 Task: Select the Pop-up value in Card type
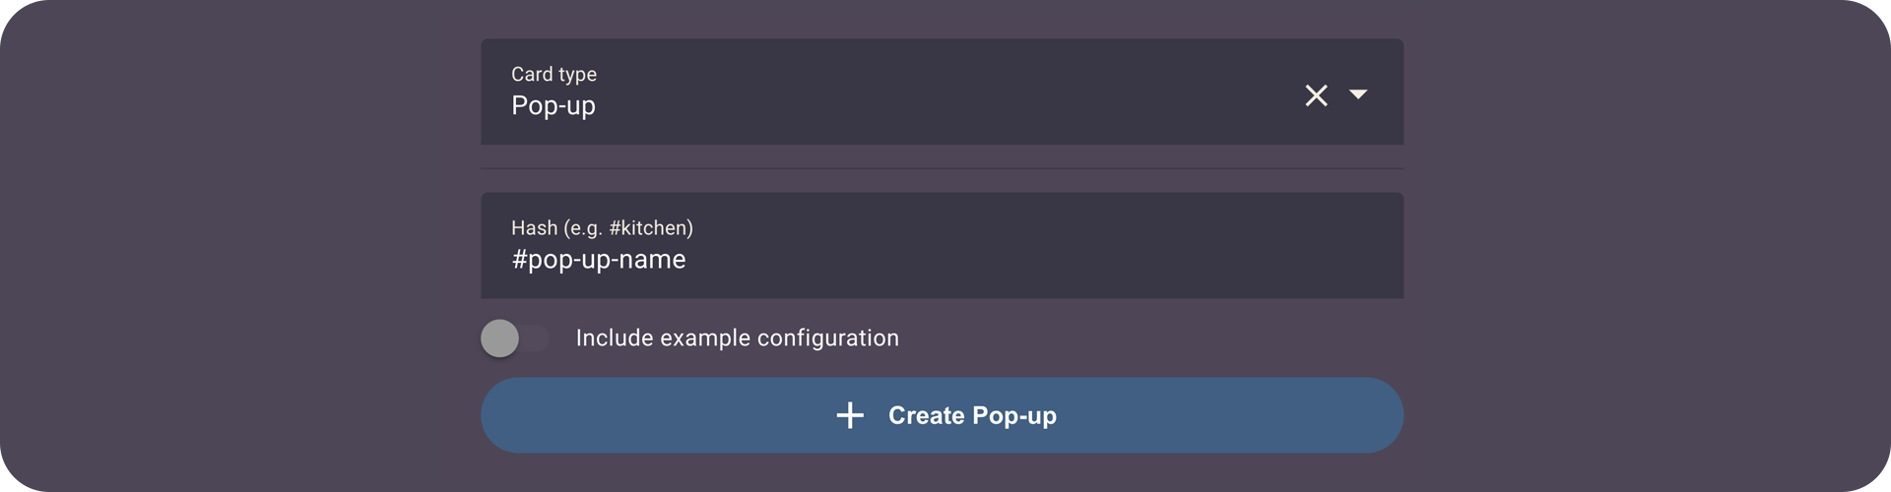[554, 106]
